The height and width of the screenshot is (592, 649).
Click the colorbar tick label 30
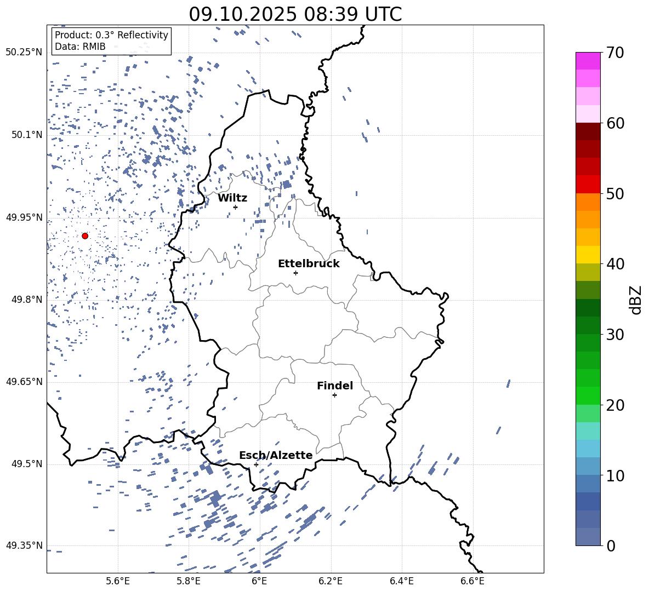pyautogui.click(x=615, y=335)
